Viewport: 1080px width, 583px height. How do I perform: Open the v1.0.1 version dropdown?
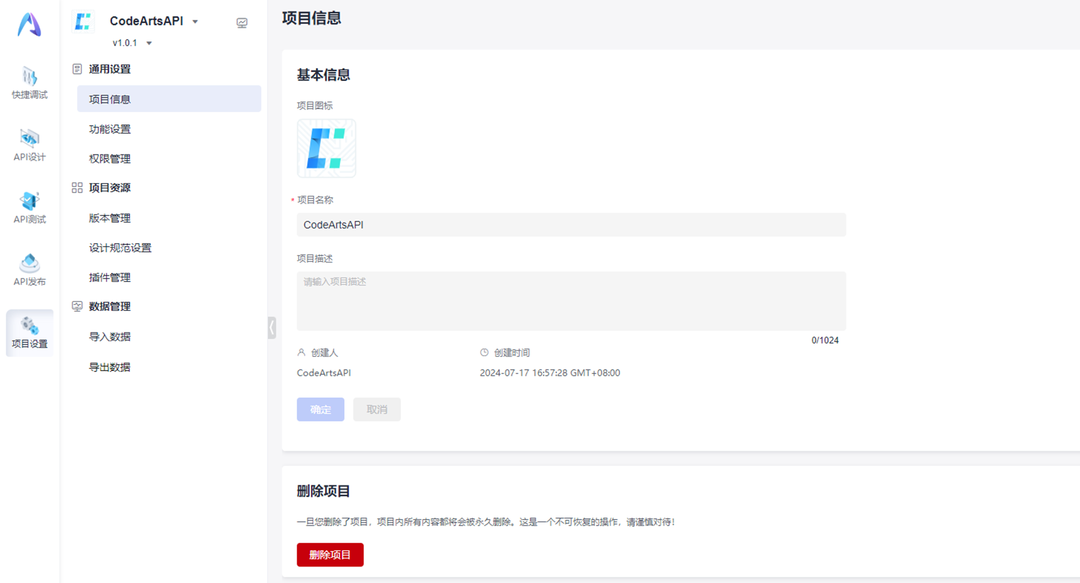pos(149,43)
